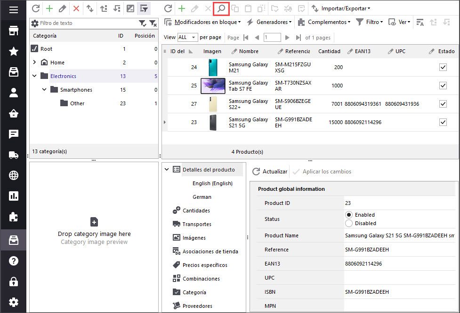Viewport: 460px width, 313px height.
Task: Toggle Estado checkbox for Samsung Galaxy M21
Action: click(x=443, y=67)
